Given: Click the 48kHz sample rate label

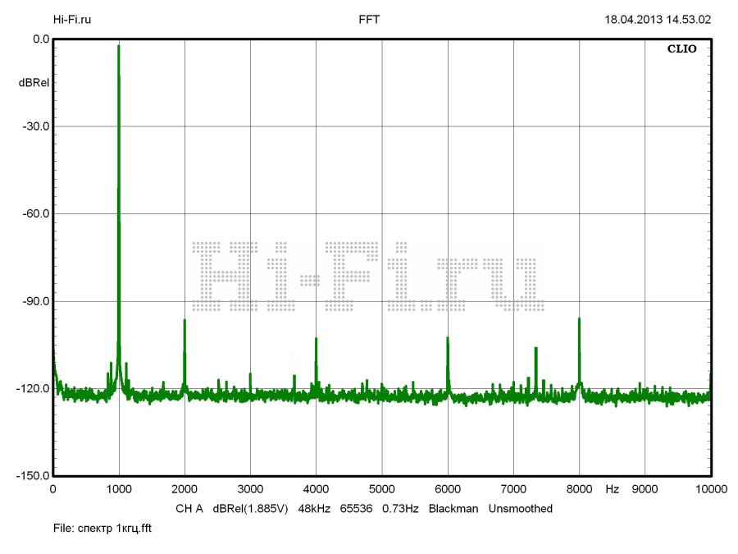Looking at the screenshot, I should pyautogui.click(x=314, y=509).
